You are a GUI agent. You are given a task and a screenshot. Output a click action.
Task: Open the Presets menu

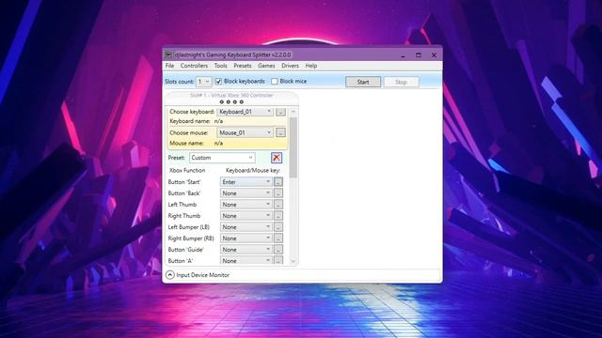tap(243, 66)
